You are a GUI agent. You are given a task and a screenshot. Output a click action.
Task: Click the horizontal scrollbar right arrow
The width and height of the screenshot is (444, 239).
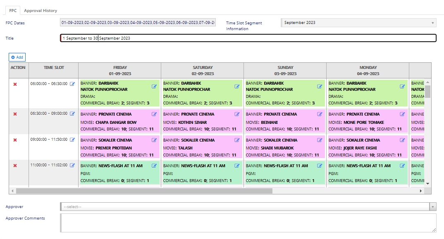(x=421, y=191)
